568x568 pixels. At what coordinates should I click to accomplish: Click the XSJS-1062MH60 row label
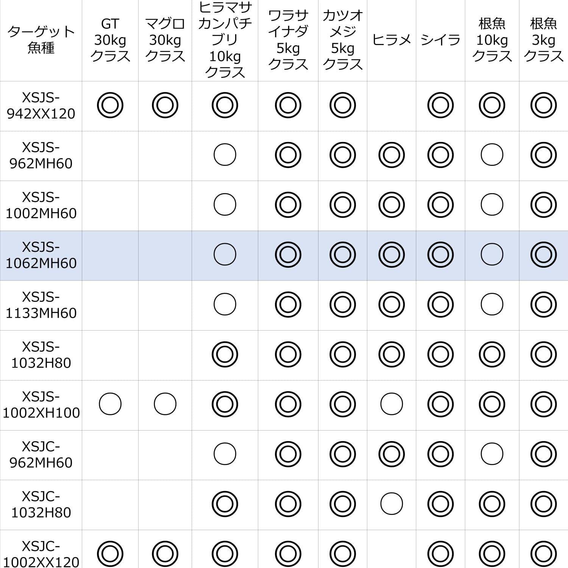pyautogui.click(x=41, y=255)
